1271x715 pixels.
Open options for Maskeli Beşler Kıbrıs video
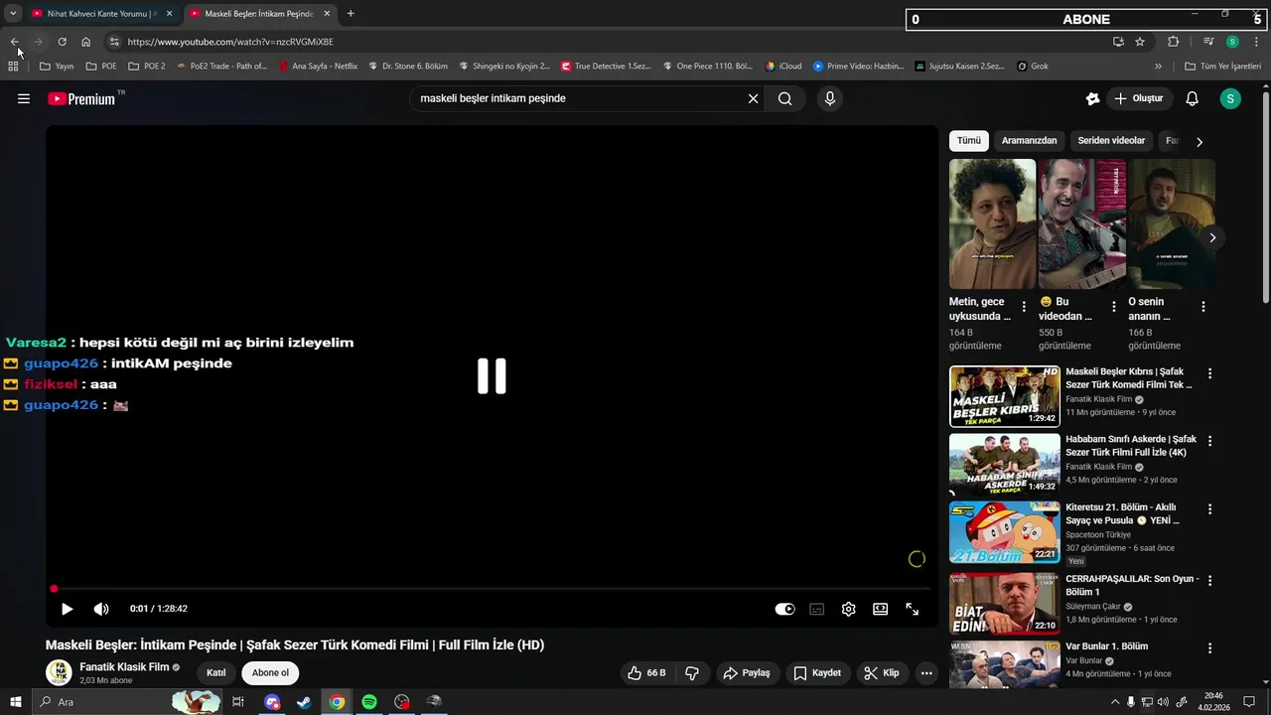(x=1209, y=373)
